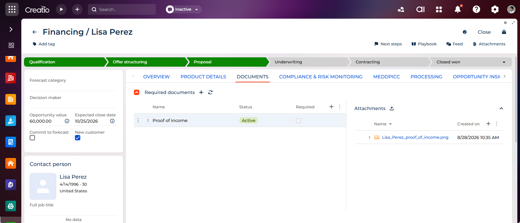Click the Close button
Screen dimensions: 520x223
484,32
